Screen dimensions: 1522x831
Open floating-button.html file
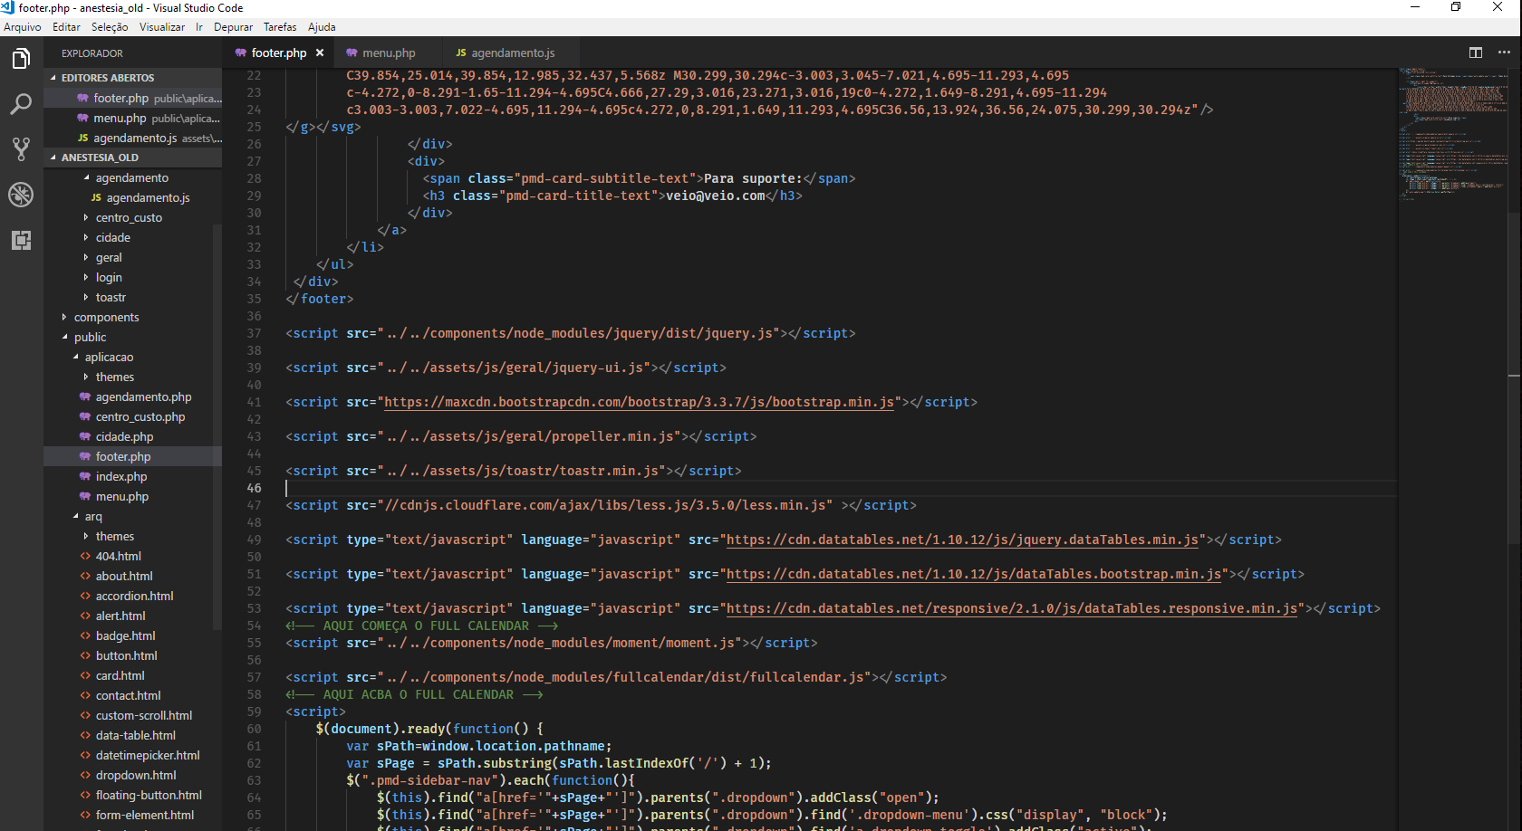pyautogui.click(x=132, y=796)
